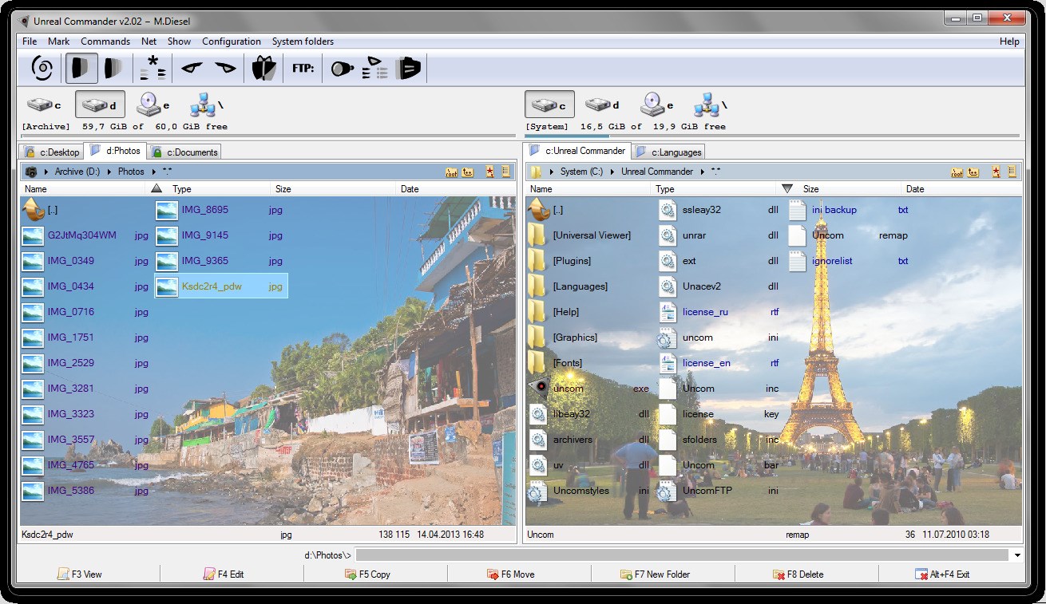This screenshot has width=1046, height=604.
Task: Open command line history dropdown arrow
Action: [x=1017, y=555]
